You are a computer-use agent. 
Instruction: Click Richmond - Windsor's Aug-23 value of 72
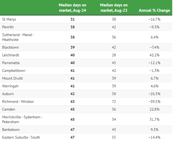[x=114, y=101]
